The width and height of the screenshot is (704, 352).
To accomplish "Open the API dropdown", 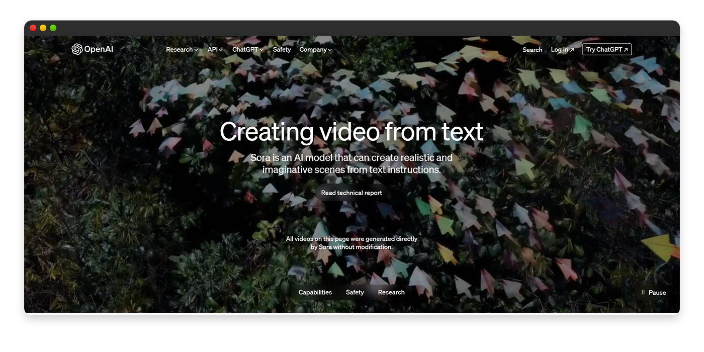I will tap(215, 49).
